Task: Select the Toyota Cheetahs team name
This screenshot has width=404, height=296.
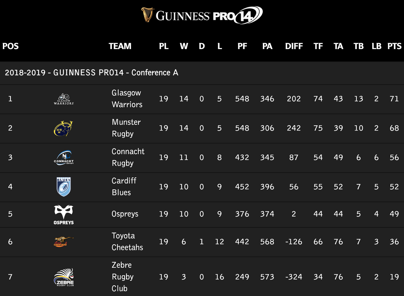Action: pyautogui.click(x=127, y=242)
